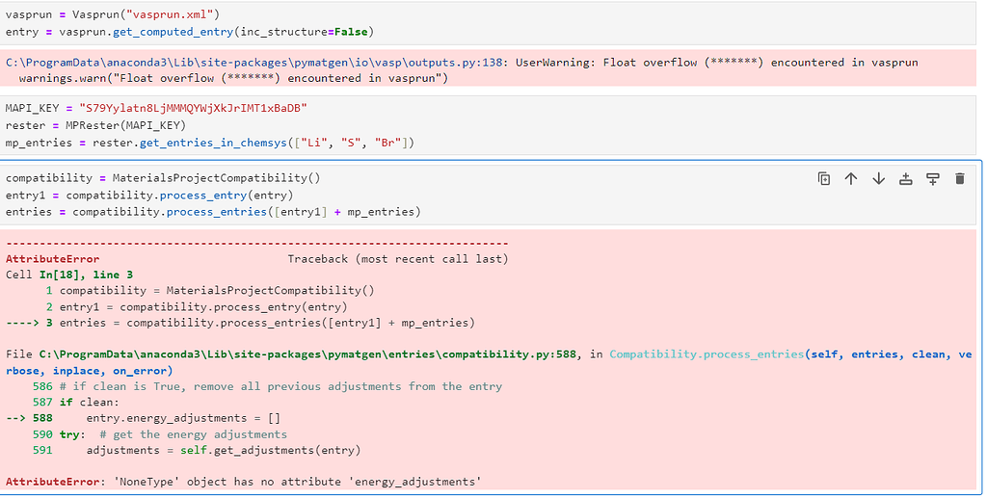Screen dimensions: 987x498
Task: Click the "Traceback (most recent call last)" text
Action: coord(398,259)
